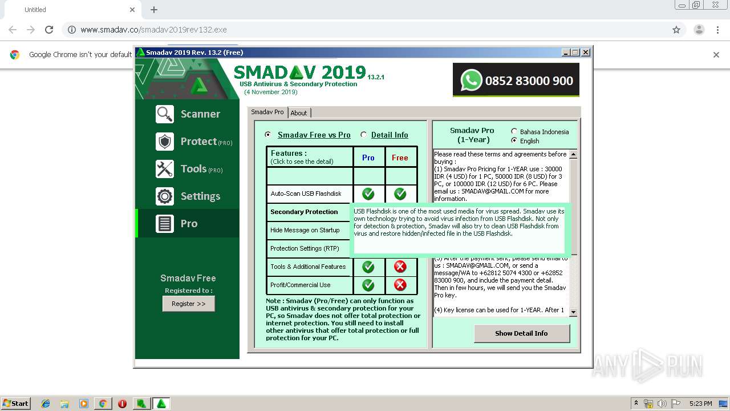The image size is (730, 411).
Task: Click the Pro column header
Action: point(368,158)
